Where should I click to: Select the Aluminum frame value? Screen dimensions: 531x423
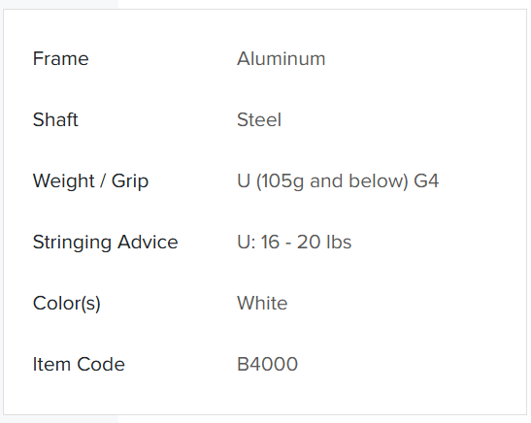pos(282,58)
